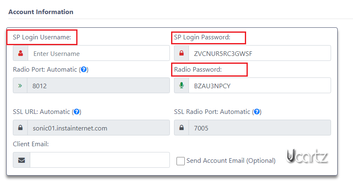Click the envelope icon beside Client Email
This screenshot has height=181, width=353.
(22, 160)
